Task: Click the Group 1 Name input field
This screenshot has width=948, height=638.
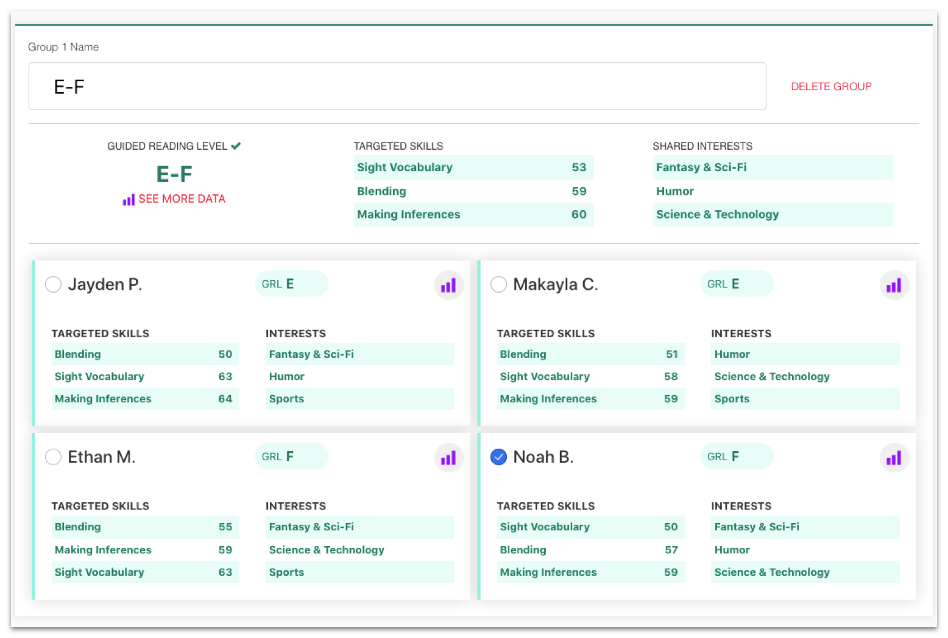Action: point(397,86)
